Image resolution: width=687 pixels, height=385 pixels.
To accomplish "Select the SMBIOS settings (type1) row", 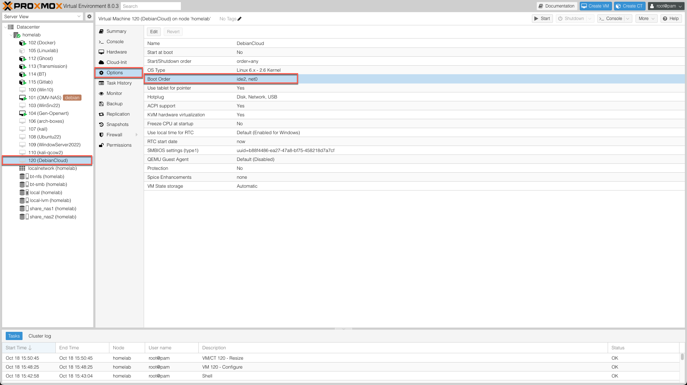I will [414, 151].
